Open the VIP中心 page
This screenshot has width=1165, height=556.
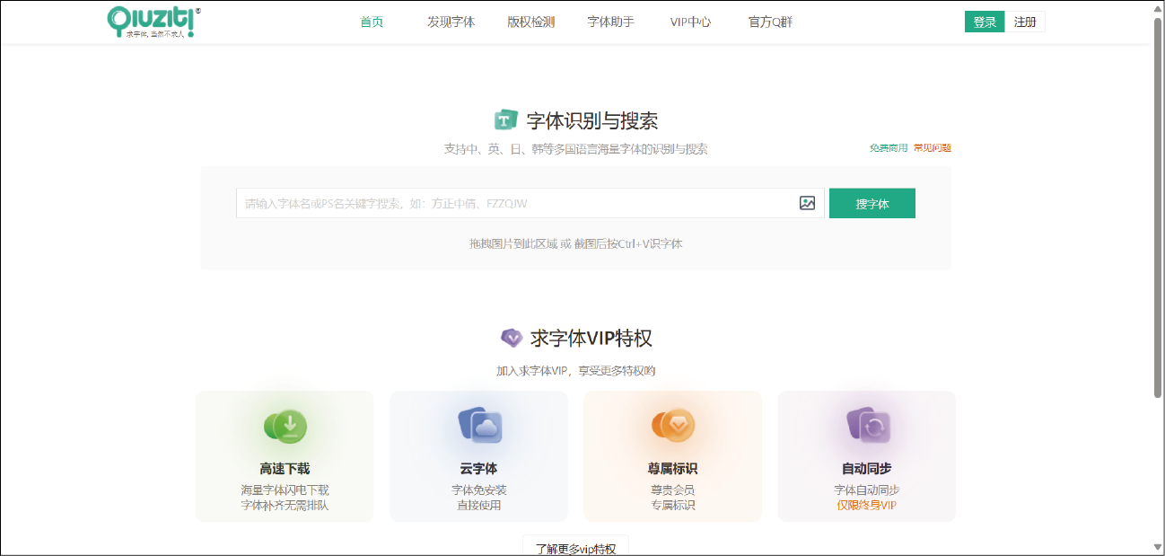690,22
